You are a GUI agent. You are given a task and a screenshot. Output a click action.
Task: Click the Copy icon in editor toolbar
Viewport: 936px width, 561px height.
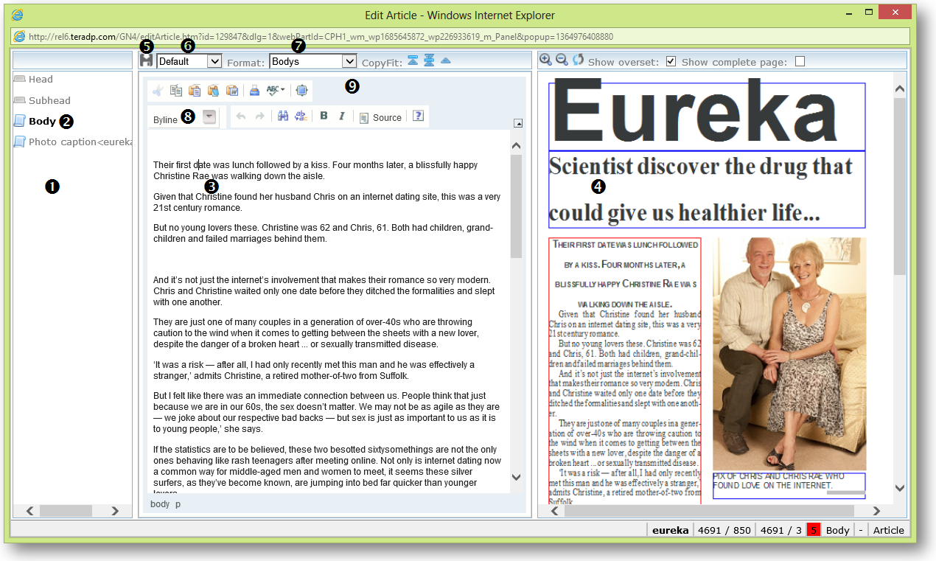(x=176, y=91)
